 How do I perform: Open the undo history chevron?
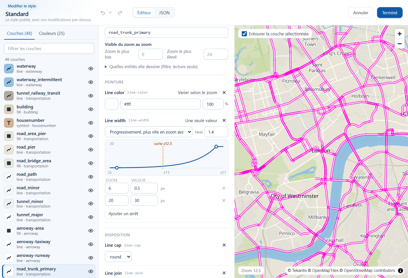coord(110,12)
